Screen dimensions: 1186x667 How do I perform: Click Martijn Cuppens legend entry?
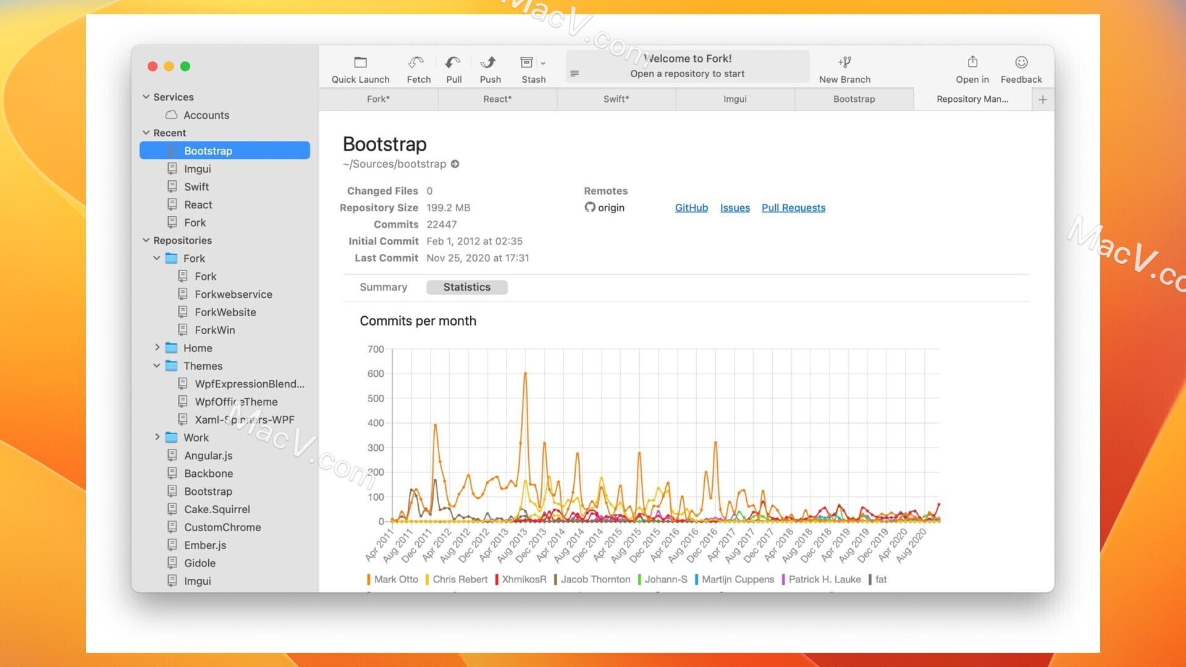[x=734, y=579]
